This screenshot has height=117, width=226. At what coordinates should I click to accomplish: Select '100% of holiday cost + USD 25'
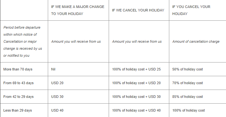(x=136, y=69)
